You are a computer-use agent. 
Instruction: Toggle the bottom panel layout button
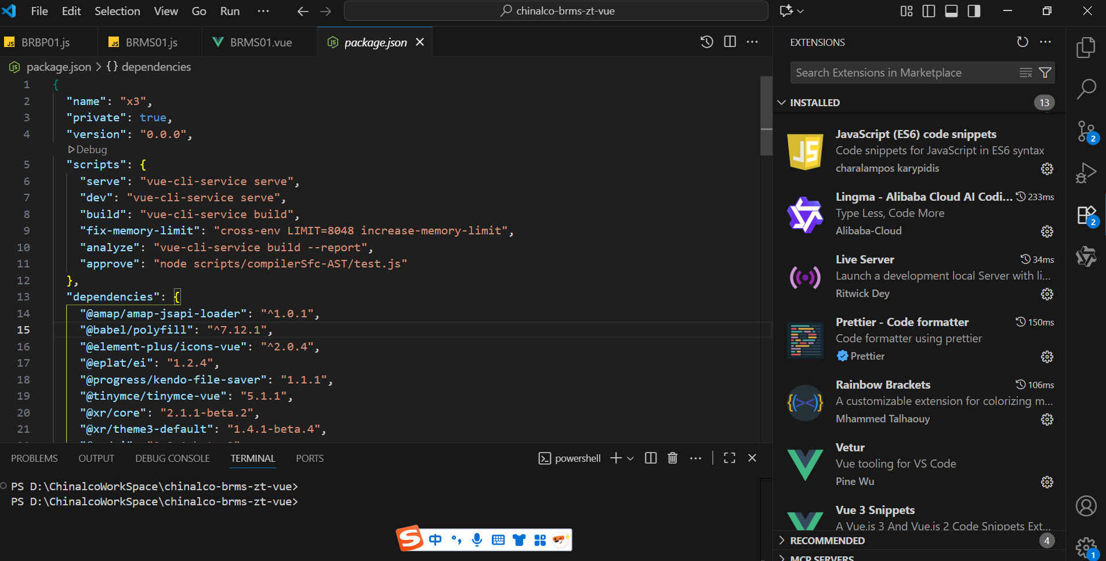tap(951, 11)
